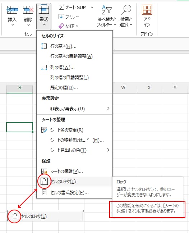Expand the 非表示/再表示 submenu arrow
This screenshot has width=189, height=233.
pos(108,109)
